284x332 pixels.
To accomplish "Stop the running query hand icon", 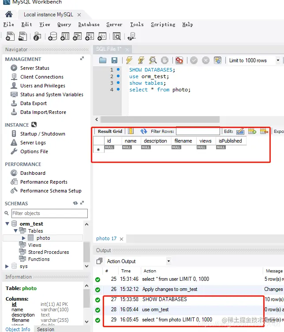I will click(x=164, y=60).
